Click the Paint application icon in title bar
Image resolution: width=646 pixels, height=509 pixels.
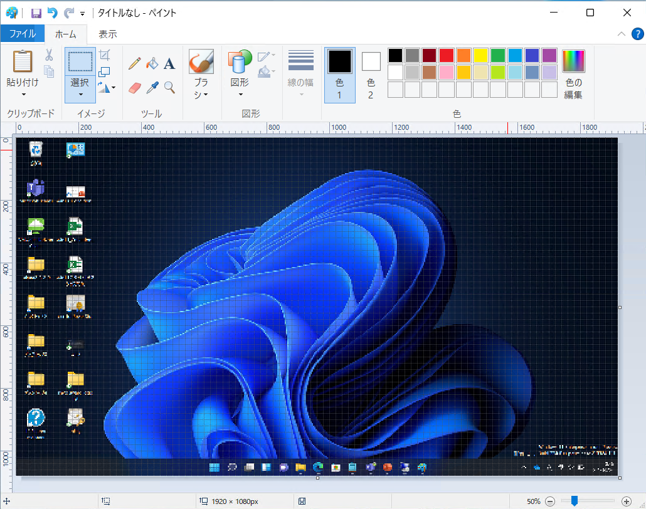pos(12,13)
